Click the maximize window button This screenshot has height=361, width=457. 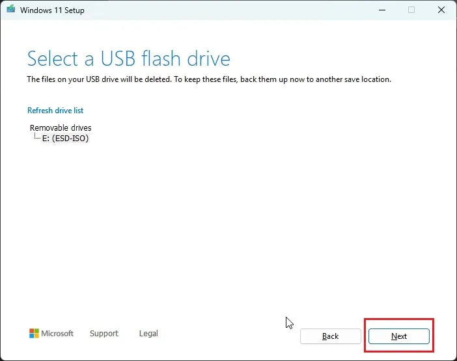pos(411,10)
